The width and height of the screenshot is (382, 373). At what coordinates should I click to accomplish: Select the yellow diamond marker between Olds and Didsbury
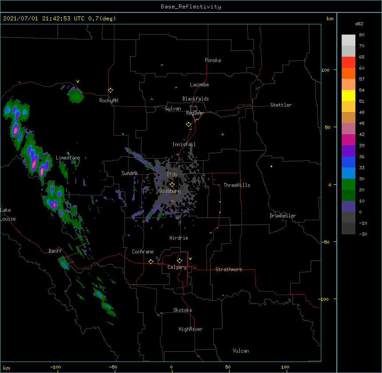coord(172,184)
